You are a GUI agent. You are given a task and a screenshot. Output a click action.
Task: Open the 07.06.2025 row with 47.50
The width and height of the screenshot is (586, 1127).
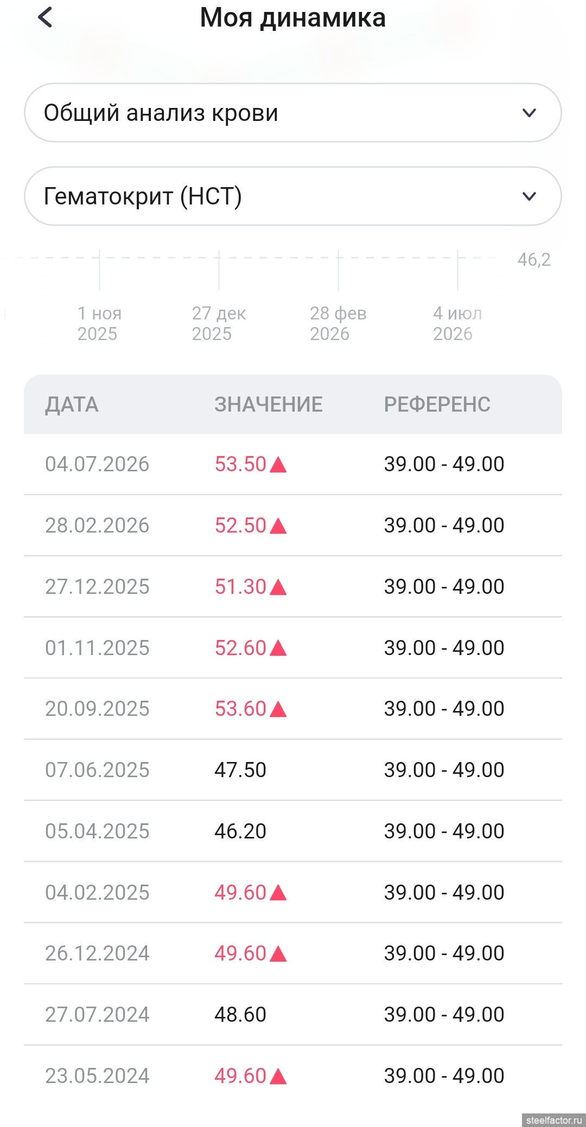pos(293,770)
